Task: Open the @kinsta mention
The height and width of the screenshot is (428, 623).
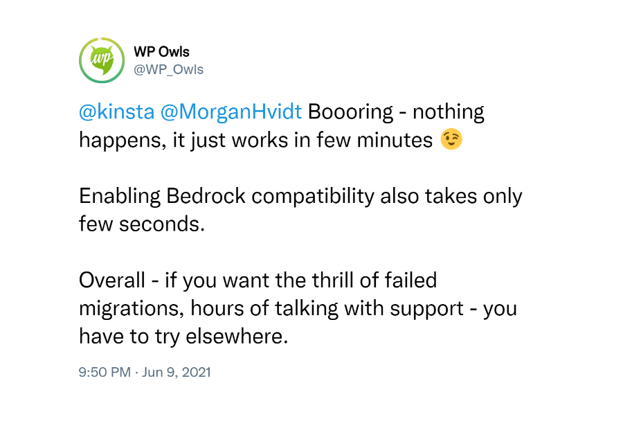Action: click(x=116, y=112)
